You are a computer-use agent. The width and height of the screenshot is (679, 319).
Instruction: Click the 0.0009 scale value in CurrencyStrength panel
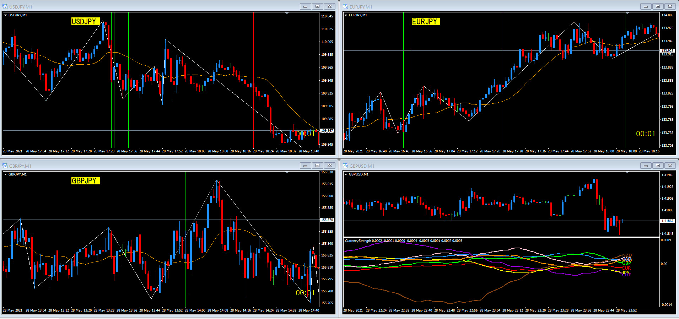coord(666,240)
